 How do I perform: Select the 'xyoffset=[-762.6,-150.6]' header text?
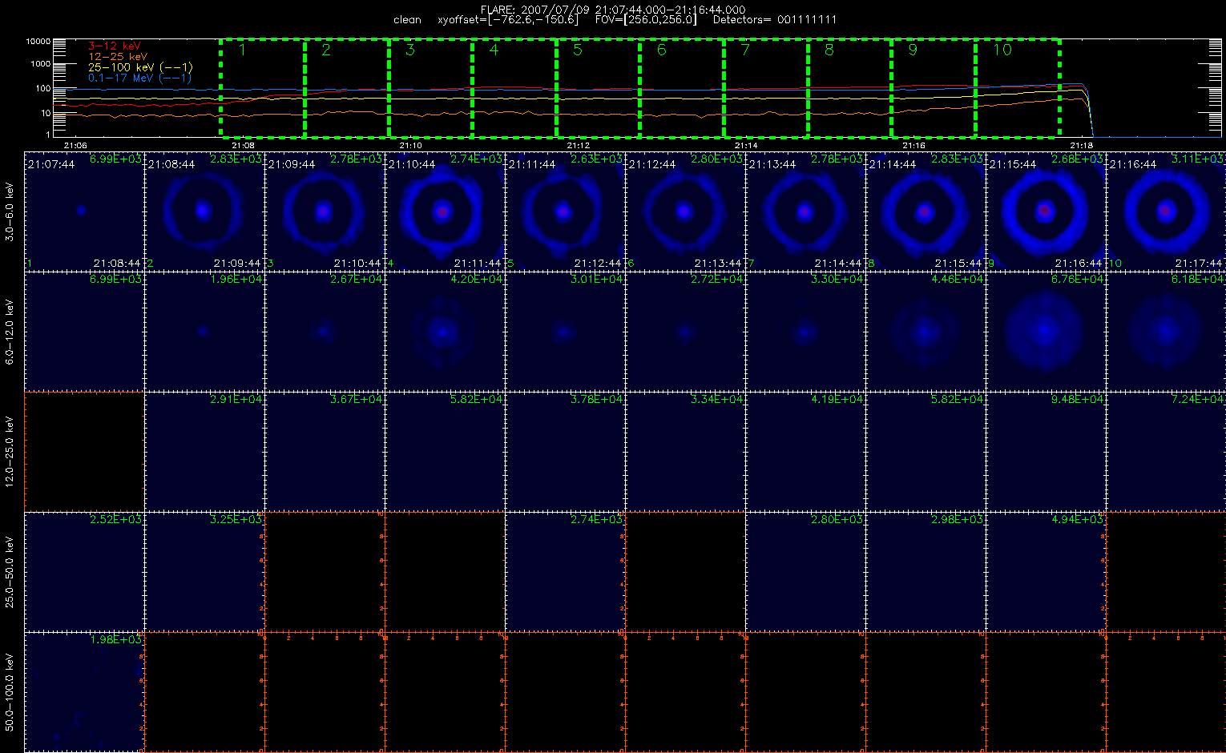510,20
